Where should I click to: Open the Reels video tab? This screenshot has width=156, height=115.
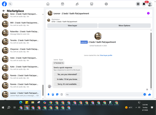point(62,4)
